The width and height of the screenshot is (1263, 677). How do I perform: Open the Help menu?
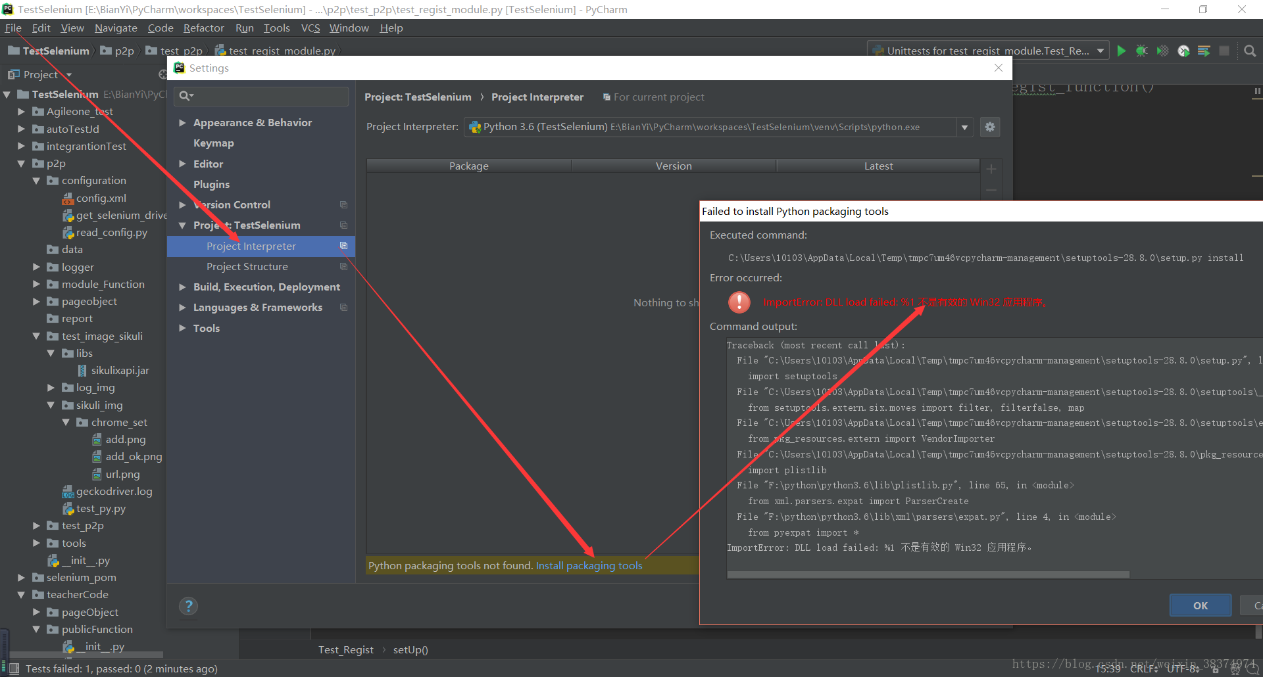(x=391, y=28)
